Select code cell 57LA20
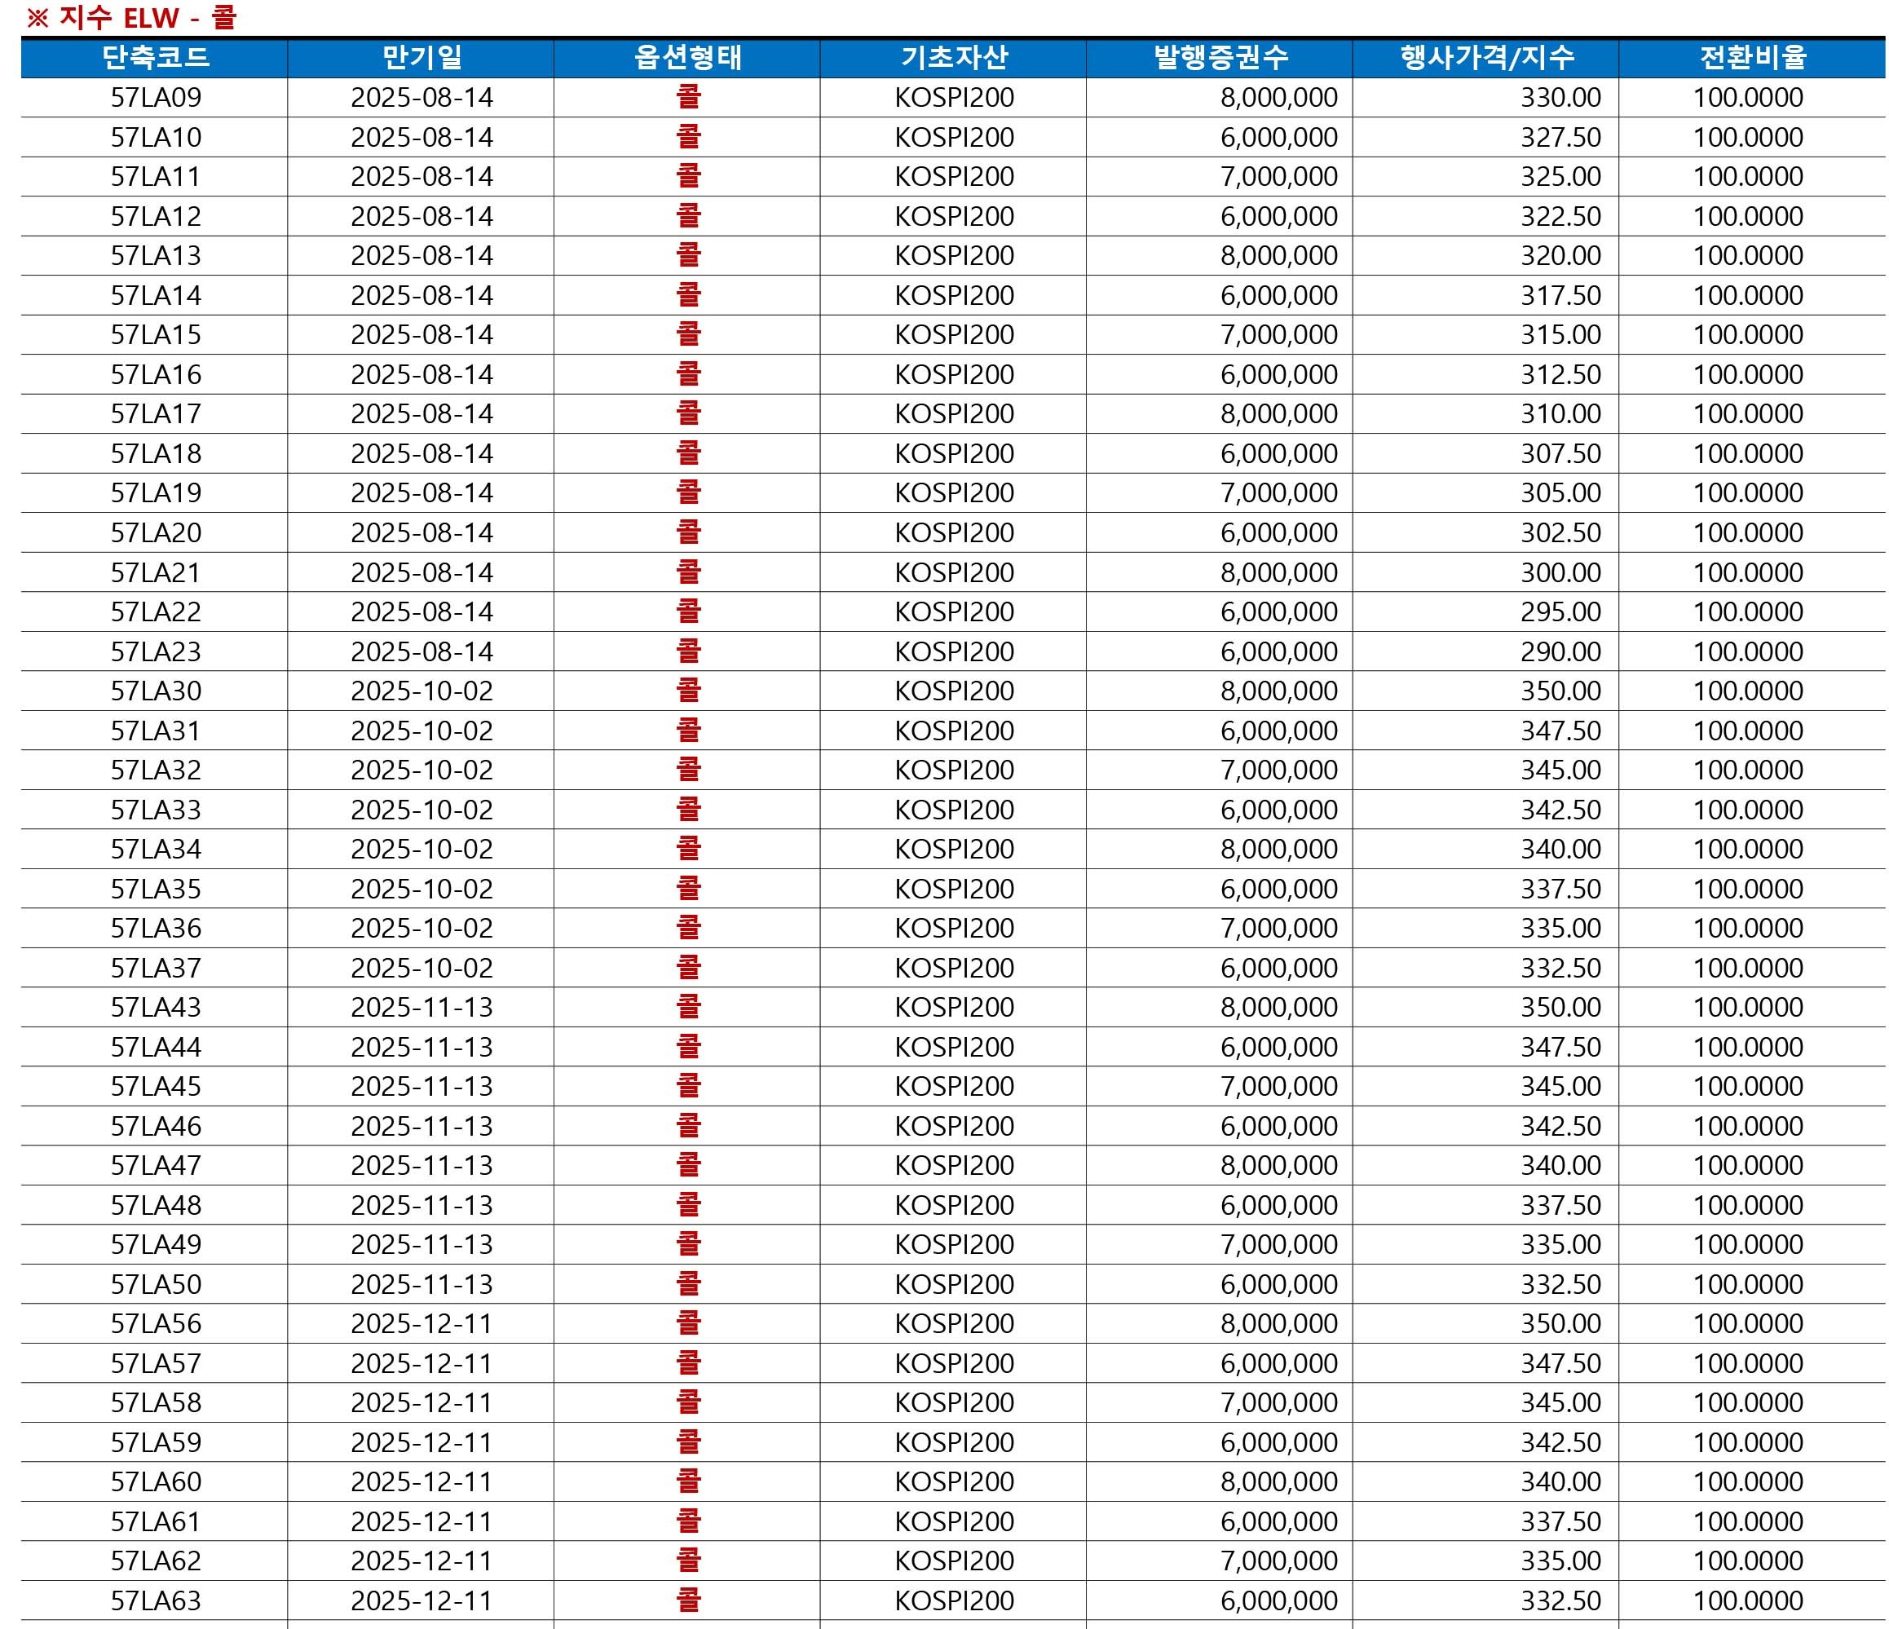Image resolution: width=1889 pixels, height=1629 pixels. (x=156, y=533)
